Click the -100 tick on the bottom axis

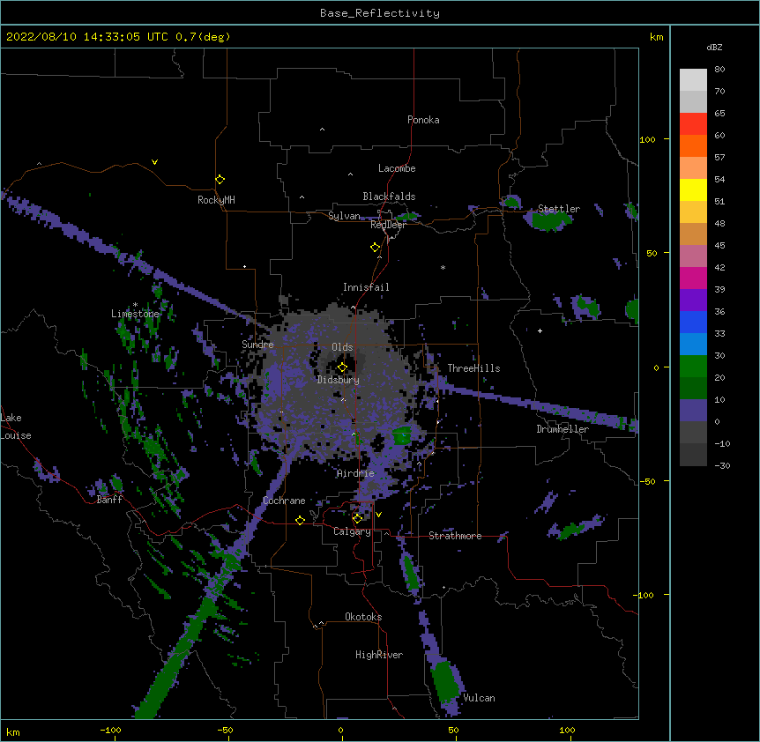click(110, 730)
